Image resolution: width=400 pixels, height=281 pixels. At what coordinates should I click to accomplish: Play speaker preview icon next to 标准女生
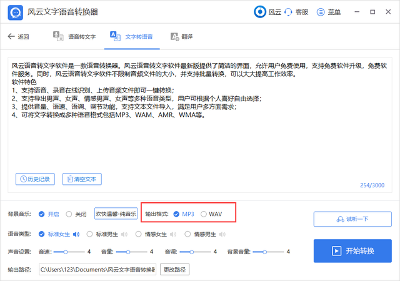click(76, 234)
